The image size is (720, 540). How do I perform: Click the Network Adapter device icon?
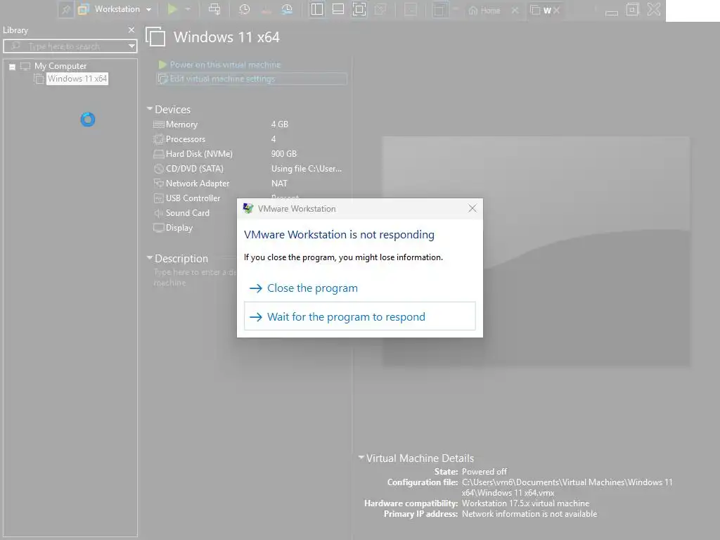pyautogui.click(x=158, y=184)
